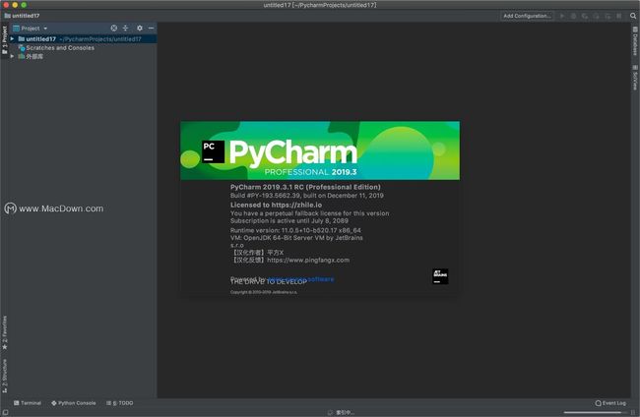Open the Project view dropdown
Screen dimensions: 640x417
tap(31, 29)
